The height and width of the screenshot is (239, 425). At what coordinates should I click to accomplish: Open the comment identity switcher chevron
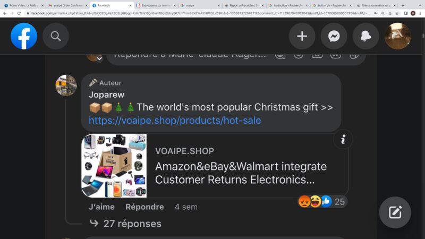click(x=99, y=58)
